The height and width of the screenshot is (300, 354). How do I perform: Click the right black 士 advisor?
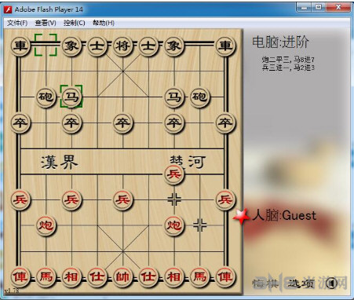(x=148, y=46)
